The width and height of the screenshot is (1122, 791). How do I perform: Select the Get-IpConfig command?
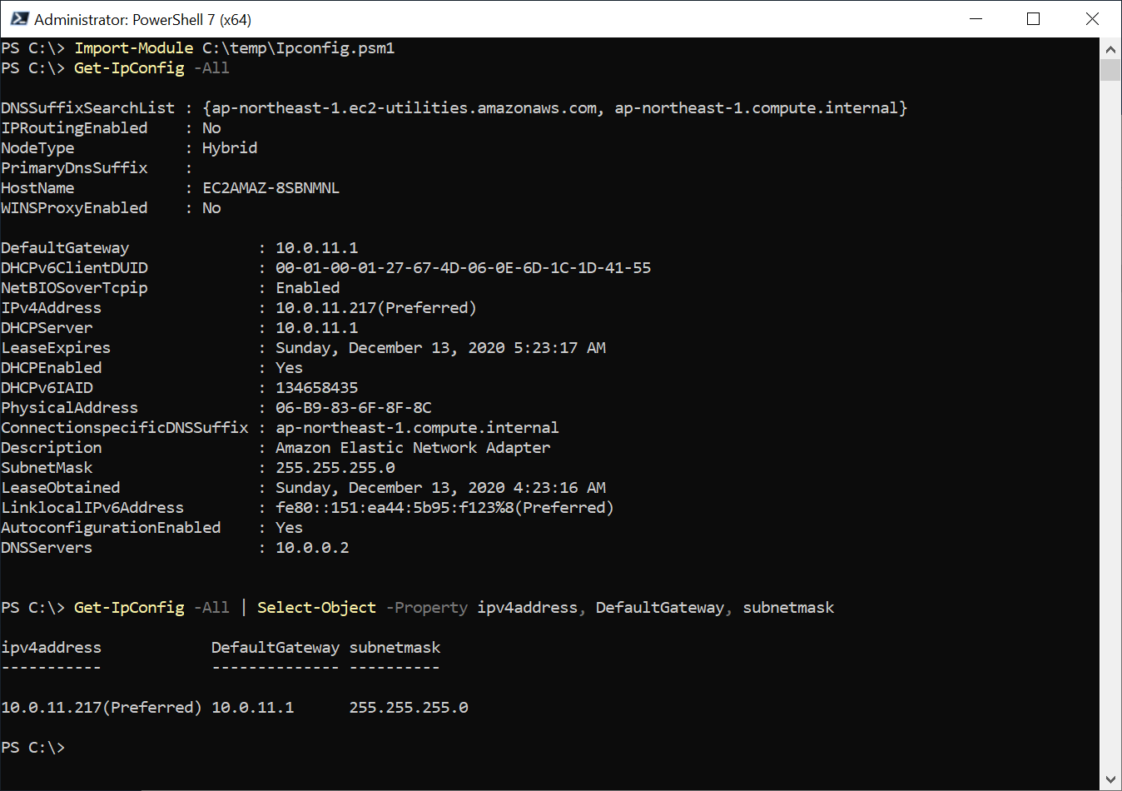[x=129, y=67]
